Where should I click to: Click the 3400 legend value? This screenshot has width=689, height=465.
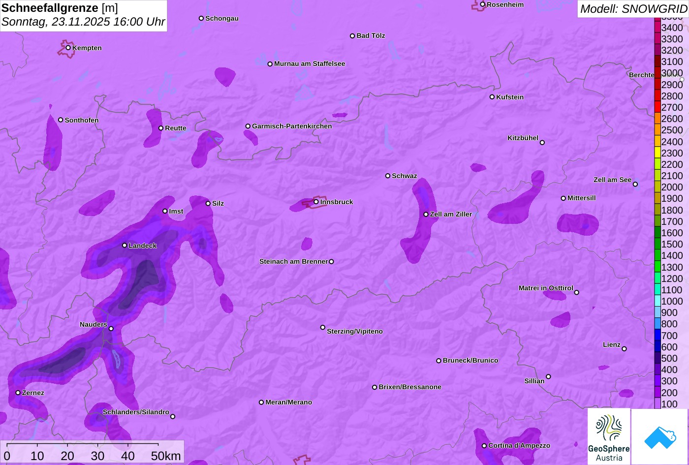pos(672,28)
